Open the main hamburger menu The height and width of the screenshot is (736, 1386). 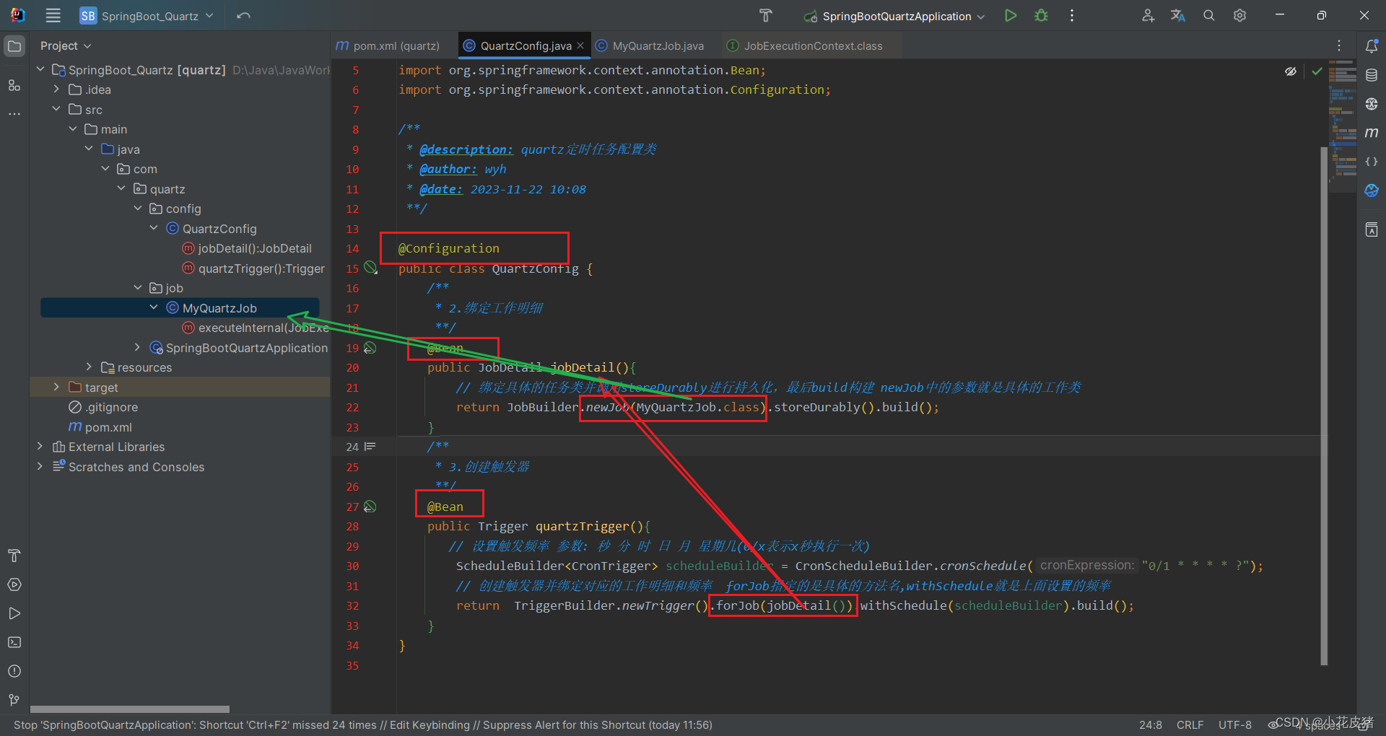(53, 15)
